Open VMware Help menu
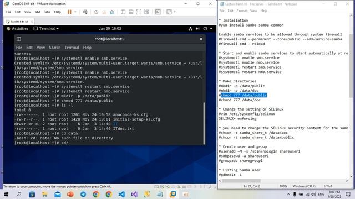The image size is (355, 199). 57,12
